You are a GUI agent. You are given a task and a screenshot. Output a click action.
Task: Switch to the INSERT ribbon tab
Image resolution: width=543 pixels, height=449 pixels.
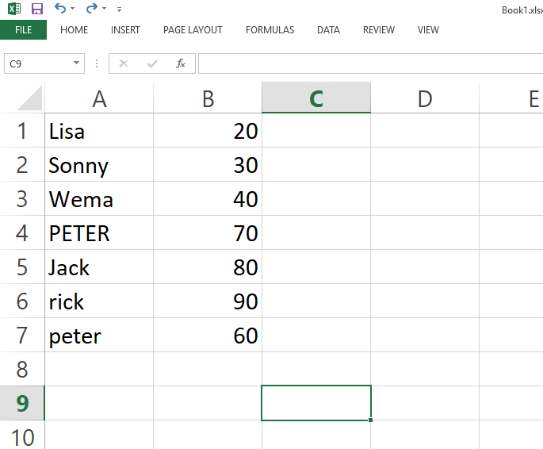(125, 30)
